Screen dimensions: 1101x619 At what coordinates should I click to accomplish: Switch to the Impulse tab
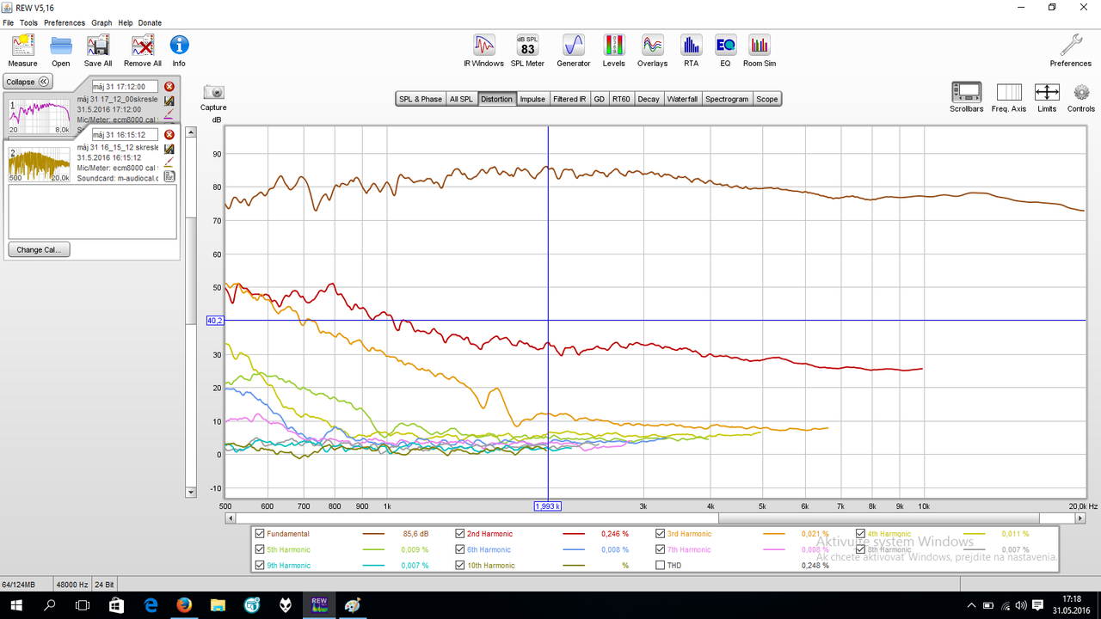pos(532,99)
